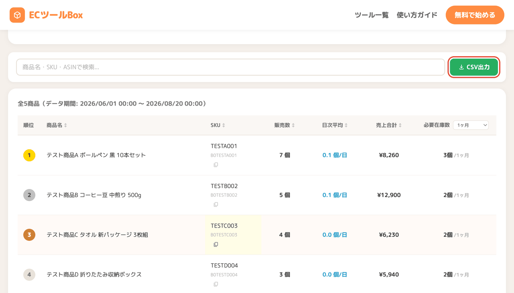
Task: Click the rank 4 badge
Action: [x=29, y=275]
